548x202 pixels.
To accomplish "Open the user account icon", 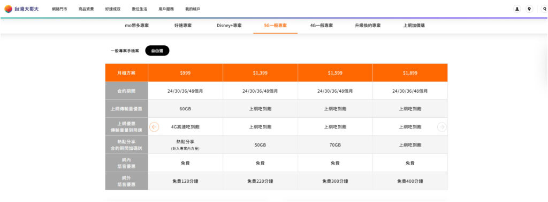I will coord(517,9).
